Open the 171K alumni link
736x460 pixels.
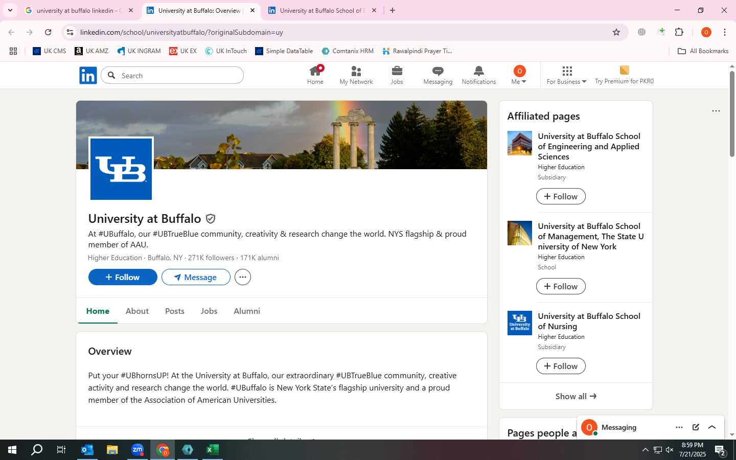pyautogui.click(x=260, y=258)
